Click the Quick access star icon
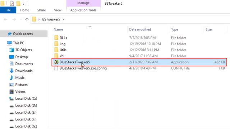230x129 pixels. (x=10, y=34)
